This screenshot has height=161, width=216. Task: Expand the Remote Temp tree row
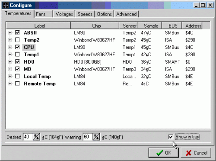[x=10, y=84]
